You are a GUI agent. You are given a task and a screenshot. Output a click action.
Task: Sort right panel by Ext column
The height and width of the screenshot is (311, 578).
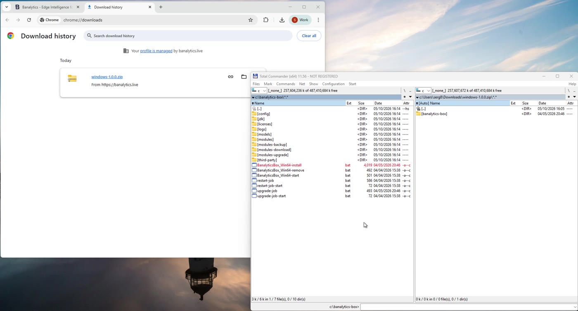click(x=515, y=103)
